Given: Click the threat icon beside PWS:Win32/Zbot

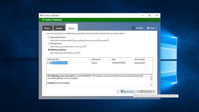Looking at the screenshot, I should click(51, 63).
